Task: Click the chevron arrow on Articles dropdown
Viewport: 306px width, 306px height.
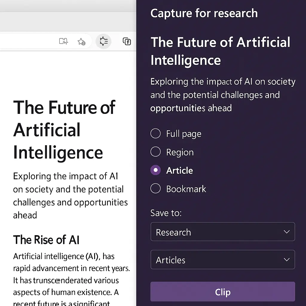Action: pos(286,259)
